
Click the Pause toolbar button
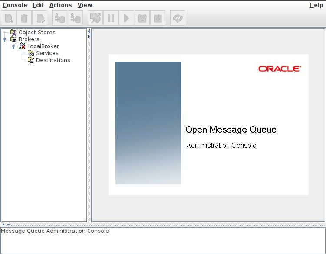(111, 18)
